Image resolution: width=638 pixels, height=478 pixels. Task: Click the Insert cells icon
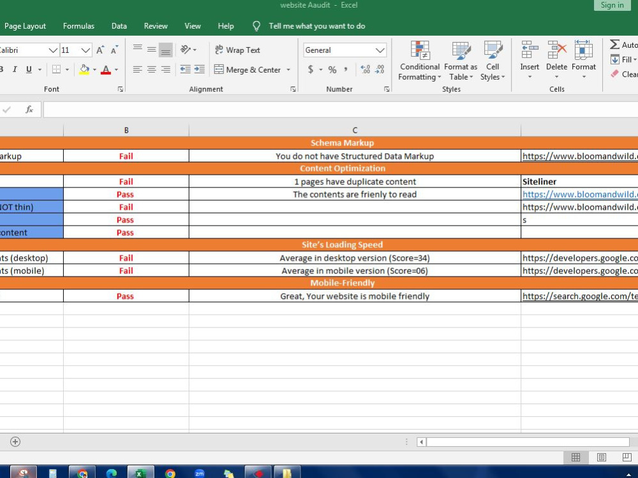(x=530, y=50)
